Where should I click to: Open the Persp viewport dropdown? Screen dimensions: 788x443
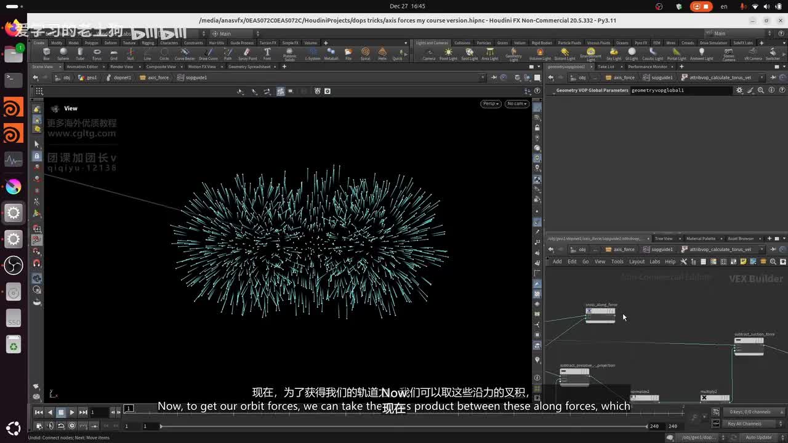pos(491,103)
